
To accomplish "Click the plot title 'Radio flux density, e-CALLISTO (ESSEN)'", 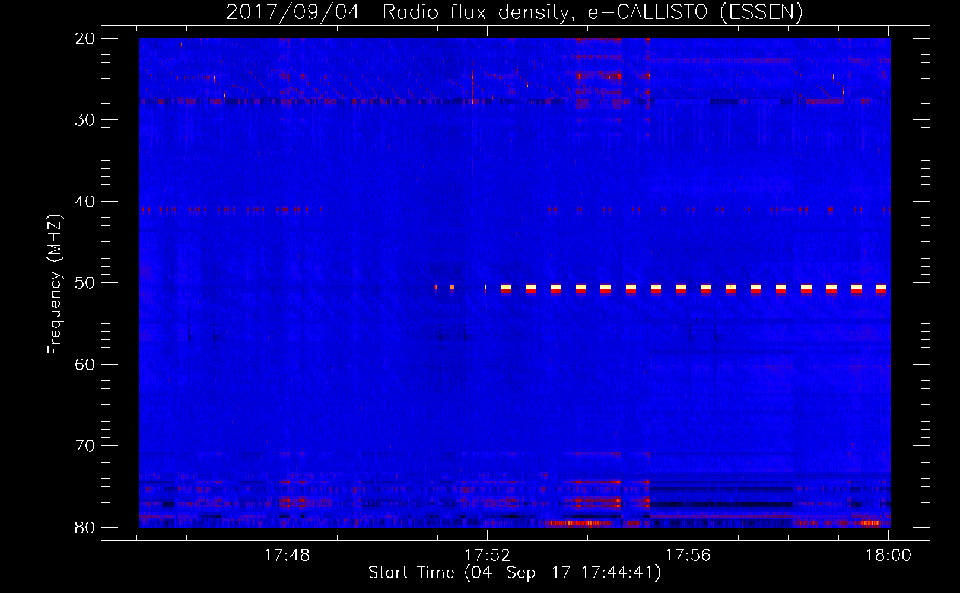I will click(593, 12).
